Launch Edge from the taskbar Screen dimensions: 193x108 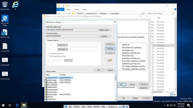(x=17, y=105)
